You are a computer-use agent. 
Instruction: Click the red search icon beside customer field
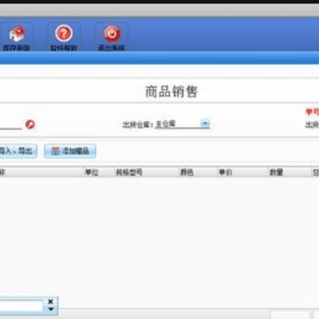coord(30,125)
